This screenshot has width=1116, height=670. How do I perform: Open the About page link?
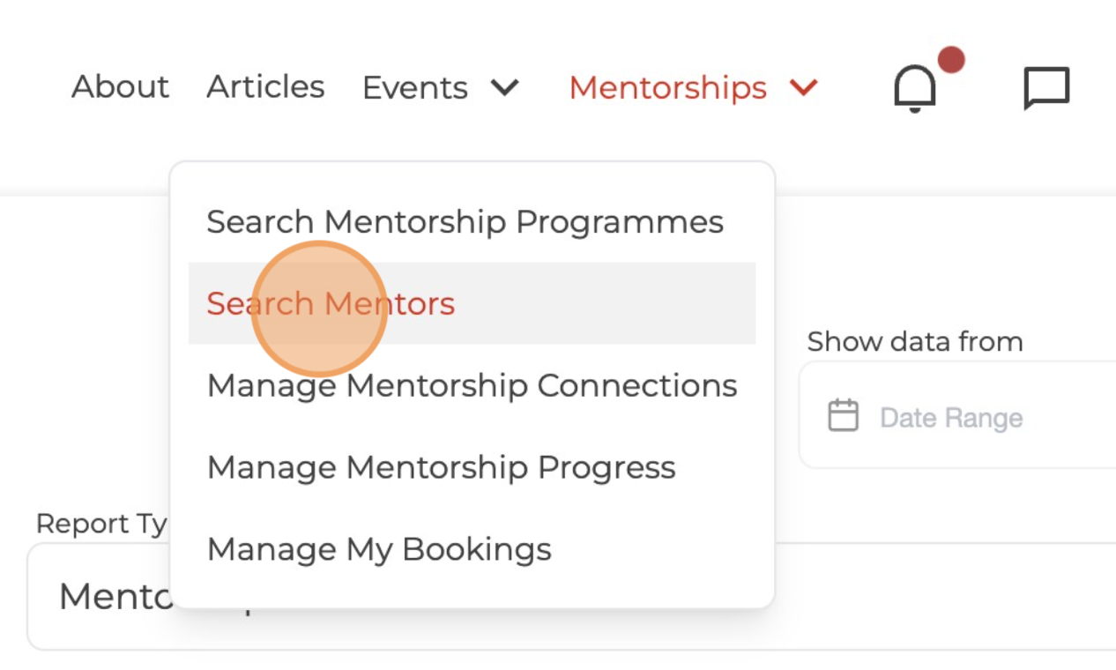click(x=120, y=87)
